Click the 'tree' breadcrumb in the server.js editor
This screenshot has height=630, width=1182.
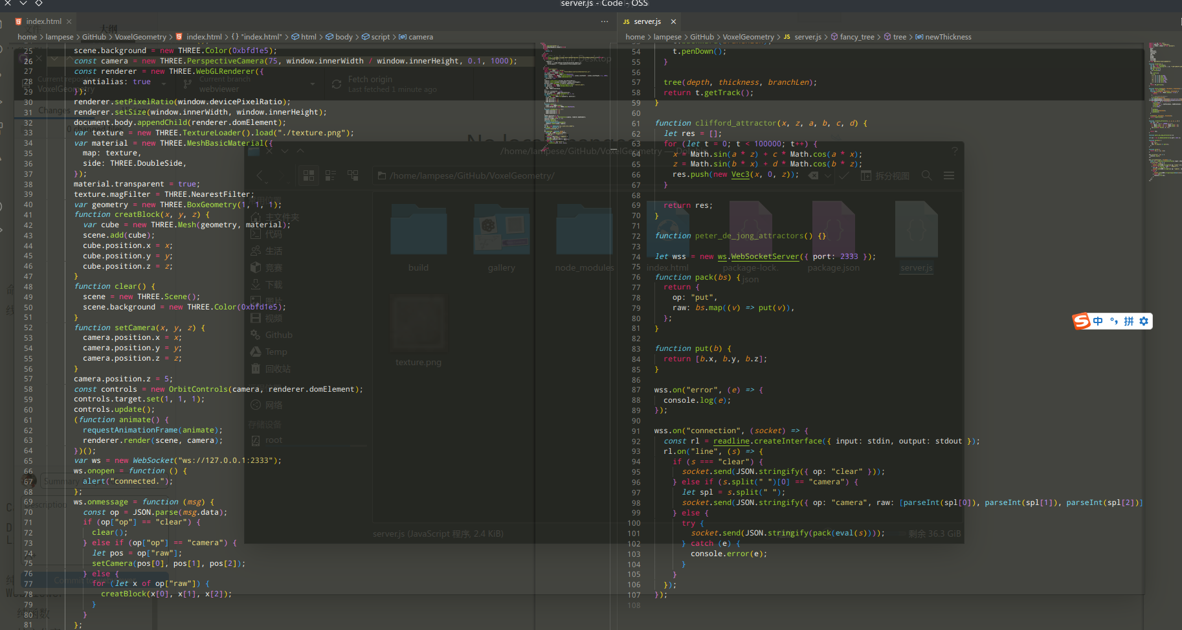[895, 37]
